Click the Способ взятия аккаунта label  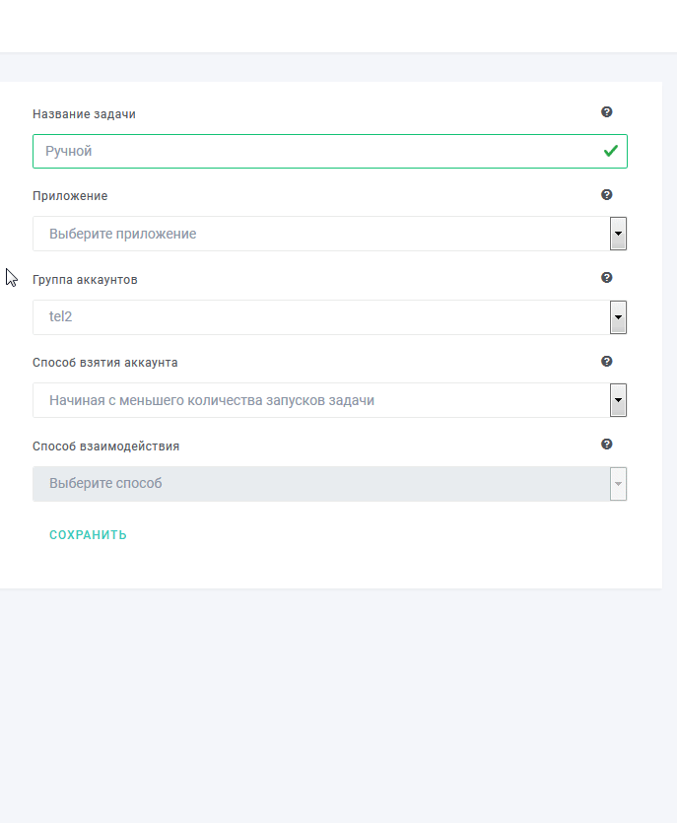[105, 363]
